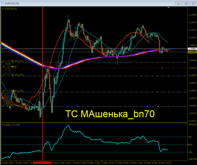Click the 1.16845 price scale value
The image size is (197, 165).
193,91
